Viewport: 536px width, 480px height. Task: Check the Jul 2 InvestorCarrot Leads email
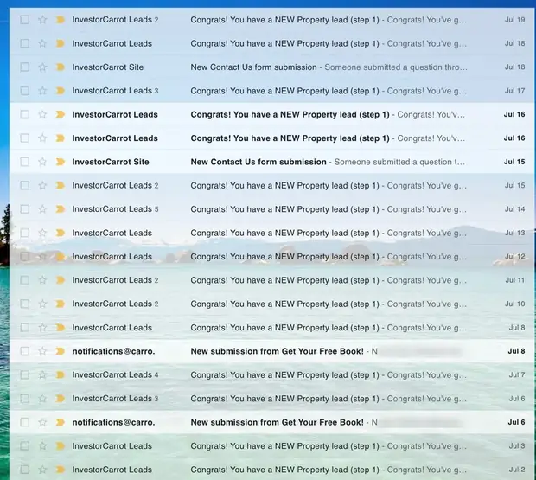[24, 470]
